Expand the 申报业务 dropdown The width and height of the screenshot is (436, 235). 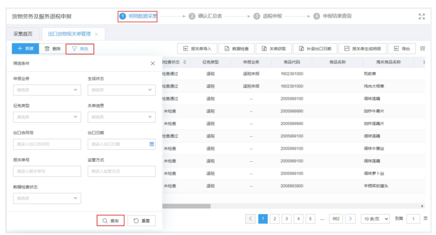click(47, 90)
